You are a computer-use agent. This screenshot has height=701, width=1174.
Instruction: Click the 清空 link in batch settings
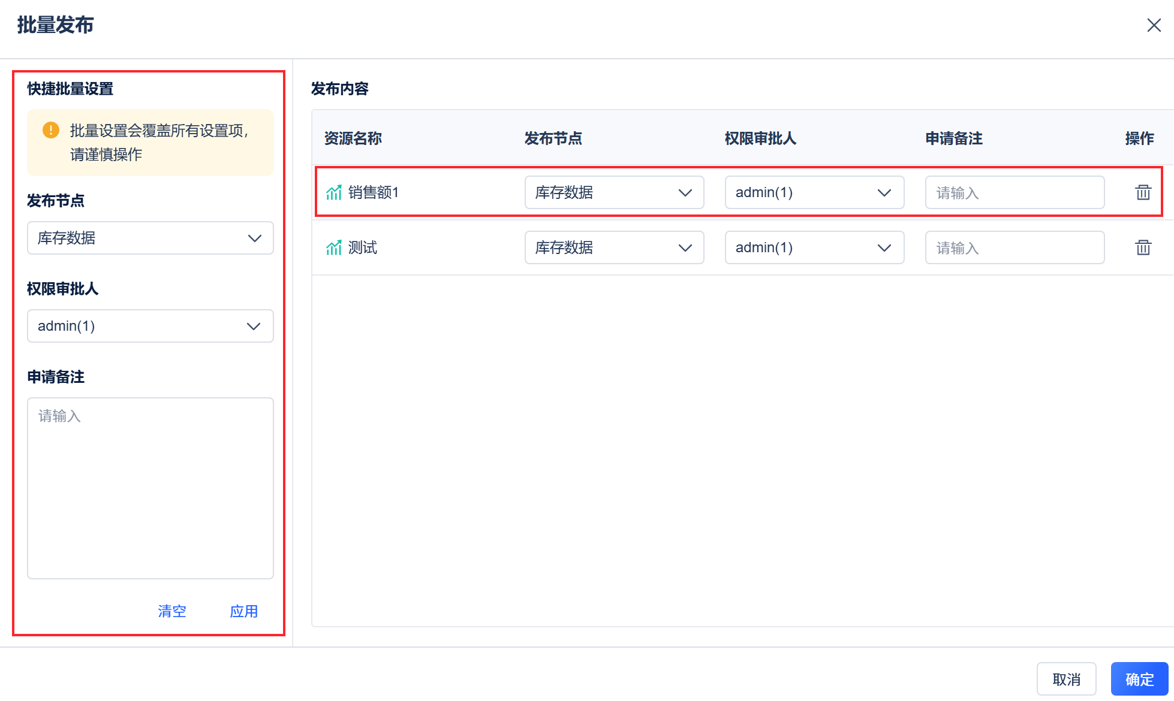coord(172,611)
